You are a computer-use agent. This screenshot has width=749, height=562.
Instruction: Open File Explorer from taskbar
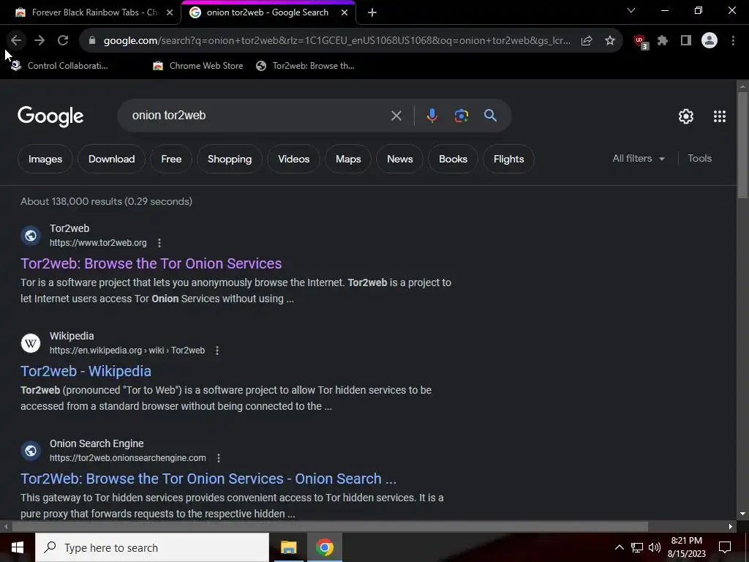[288, 547]
